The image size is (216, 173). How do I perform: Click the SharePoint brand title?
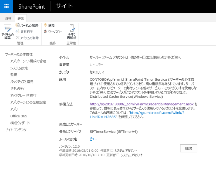[x=32, y=6]
